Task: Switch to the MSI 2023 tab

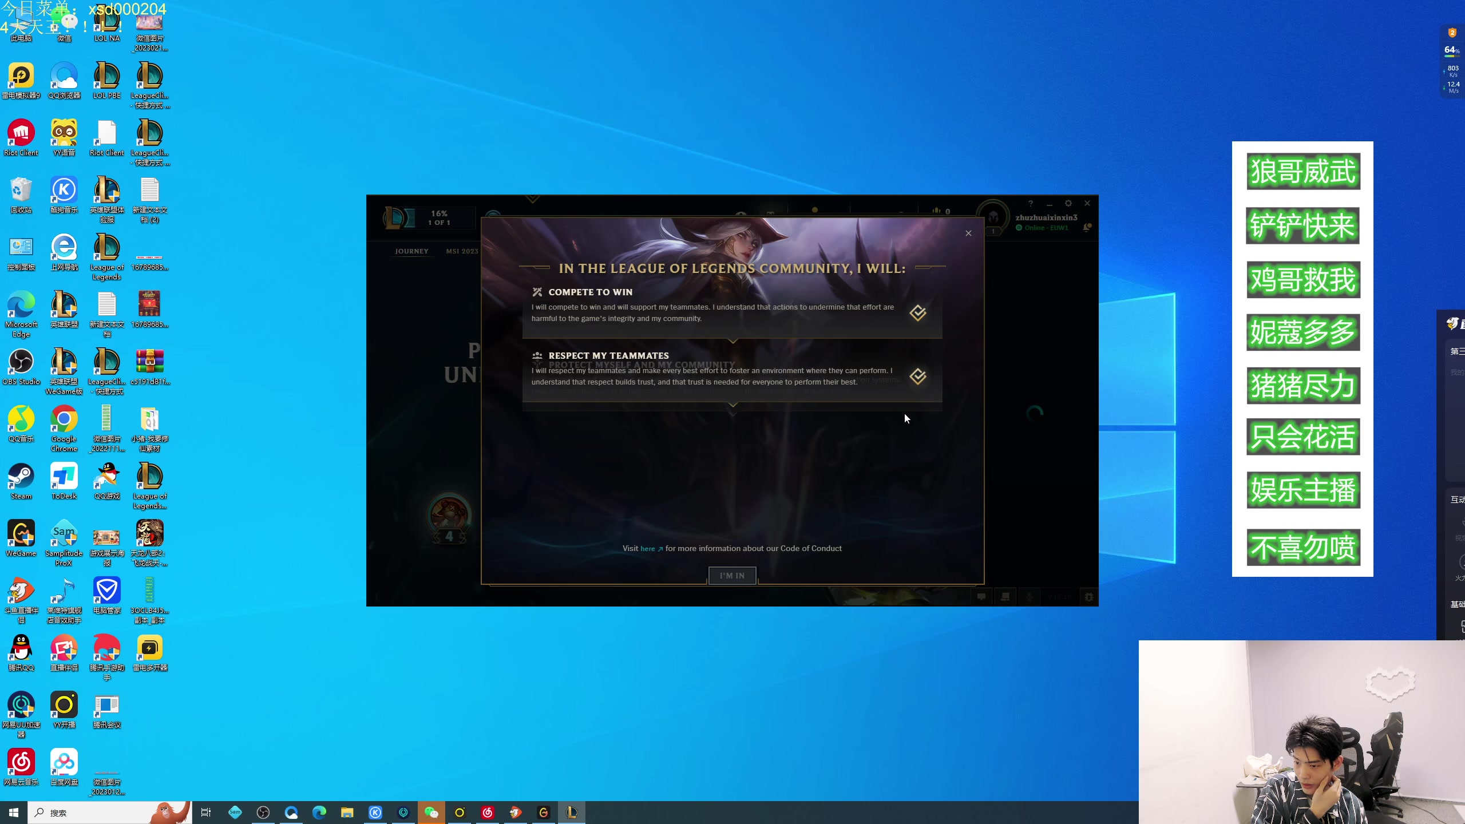Action: pos(462,251)
